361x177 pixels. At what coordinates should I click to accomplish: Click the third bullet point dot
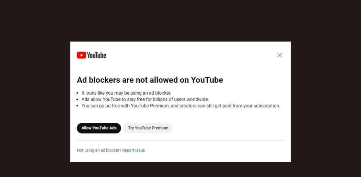click(78, 106)
